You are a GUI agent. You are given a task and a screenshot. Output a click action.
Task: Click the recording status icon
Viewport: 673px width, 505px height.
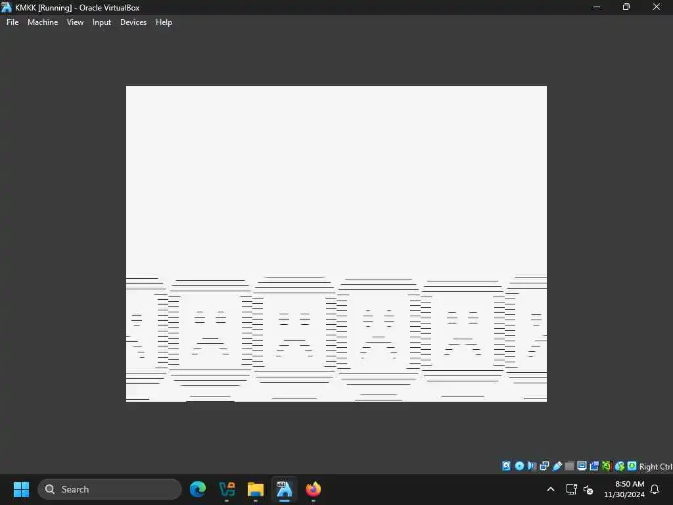pyautogui.click(x=594, y=466)
